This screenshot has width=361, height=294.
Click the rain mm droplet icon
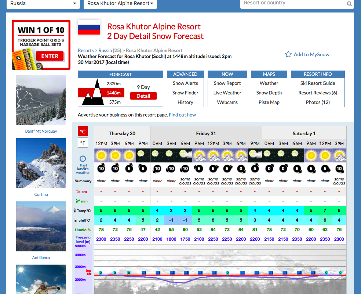(x=78, y=201)
